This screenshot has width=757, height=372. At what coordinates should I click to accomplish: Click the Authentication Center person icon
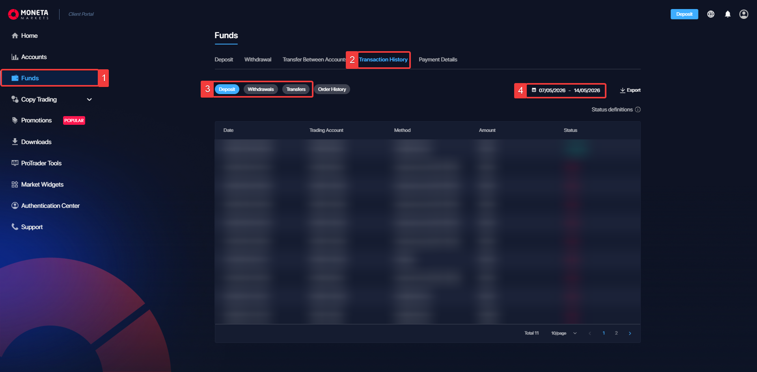[x=15, y=205]
